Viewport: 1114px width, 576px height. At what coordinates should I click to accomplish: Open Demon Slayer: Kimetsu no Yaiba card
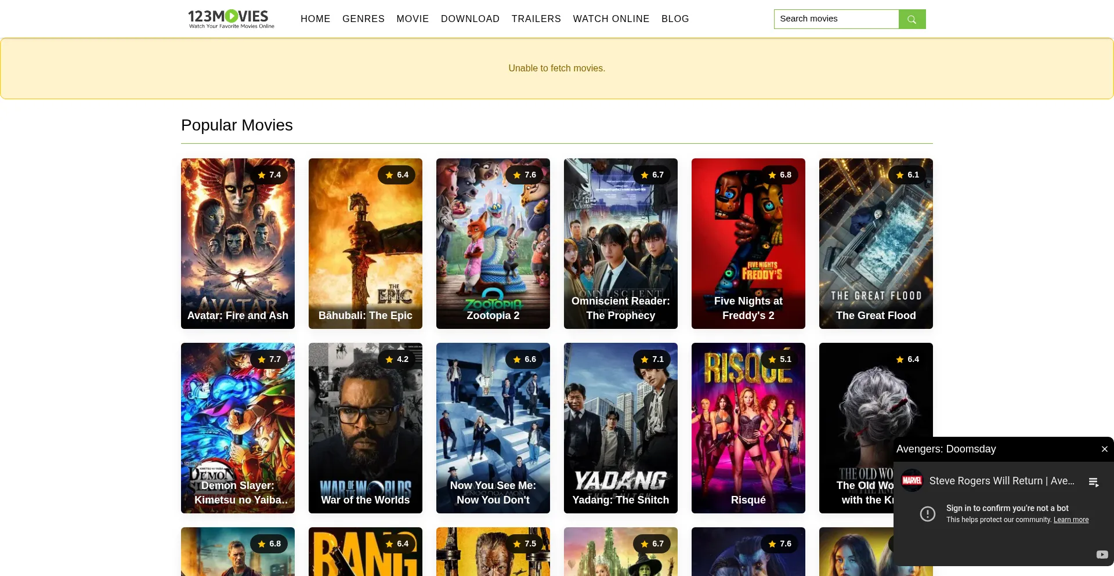point(238,428)
